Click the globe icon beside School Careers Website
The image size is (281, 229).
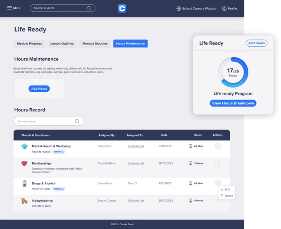tap(179, 9)
